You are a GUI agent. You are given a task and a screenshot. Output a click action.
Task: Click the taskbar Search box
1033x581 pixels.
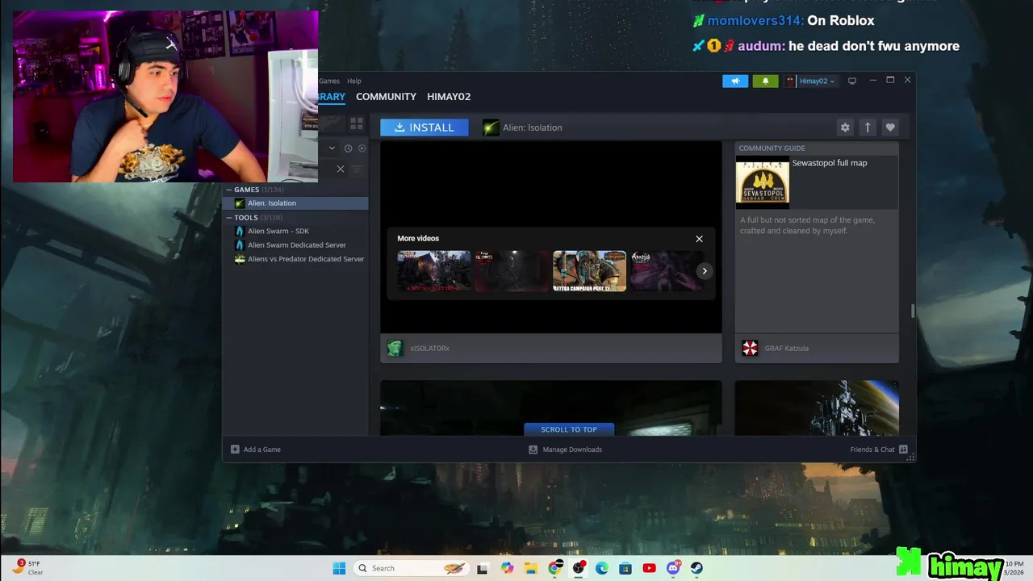click(x=412, y=568)
